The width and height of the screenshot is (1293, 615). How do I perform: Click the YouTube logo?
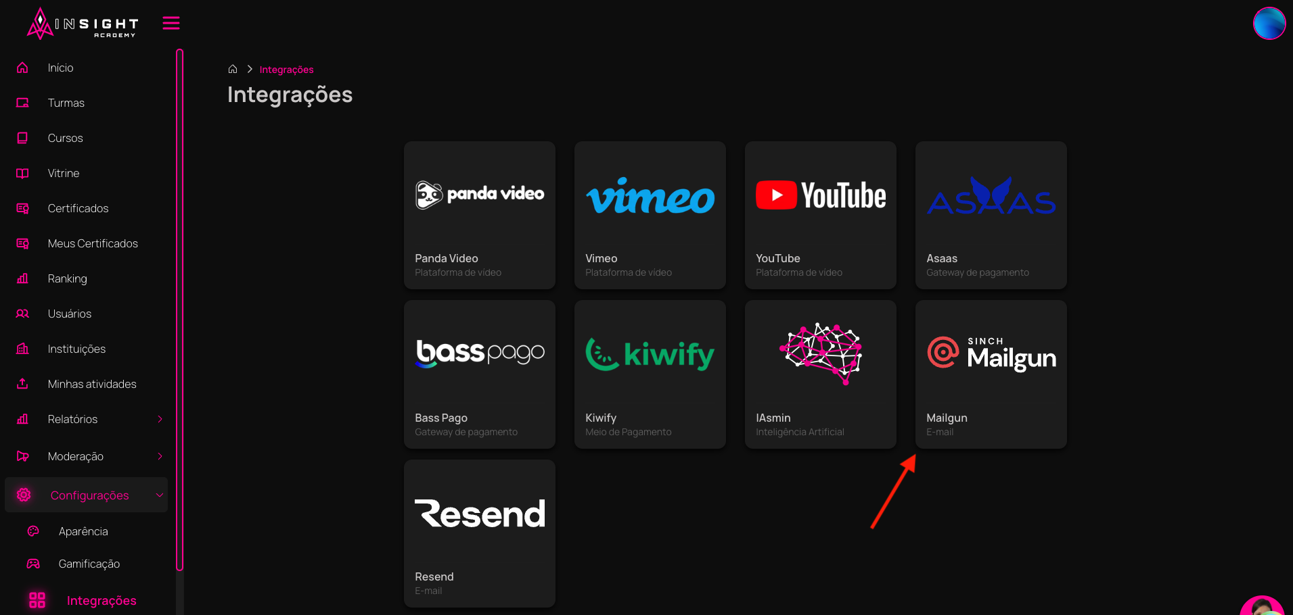pos(821,195)
